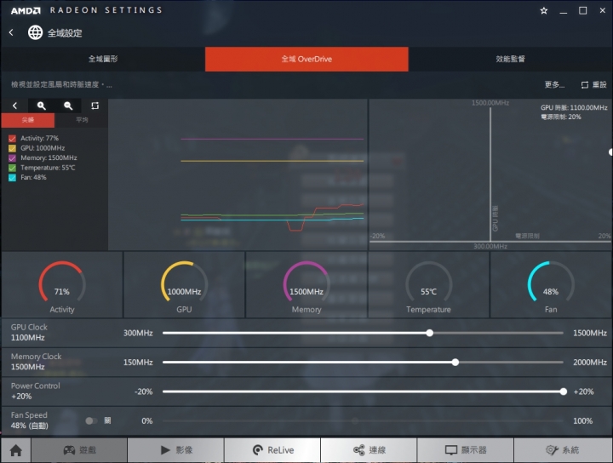Open the 影像 video section
Image resolution: width=613 pixels, height=463 pixels.
click(x=176, y=450)
